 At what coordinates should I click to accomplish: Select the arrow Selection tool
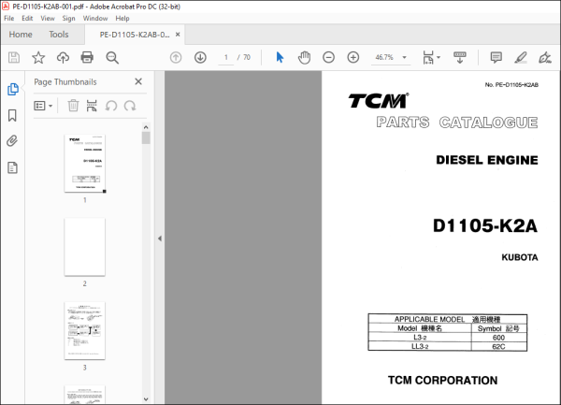click(280, 57)
